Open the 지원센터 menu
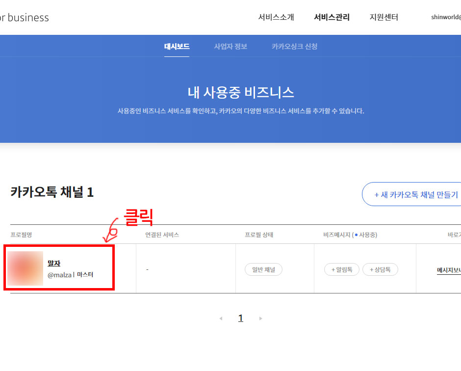Image resolution: width=461 pixels, height=371 pixels. pyautogui.click(x=384, y=17)
